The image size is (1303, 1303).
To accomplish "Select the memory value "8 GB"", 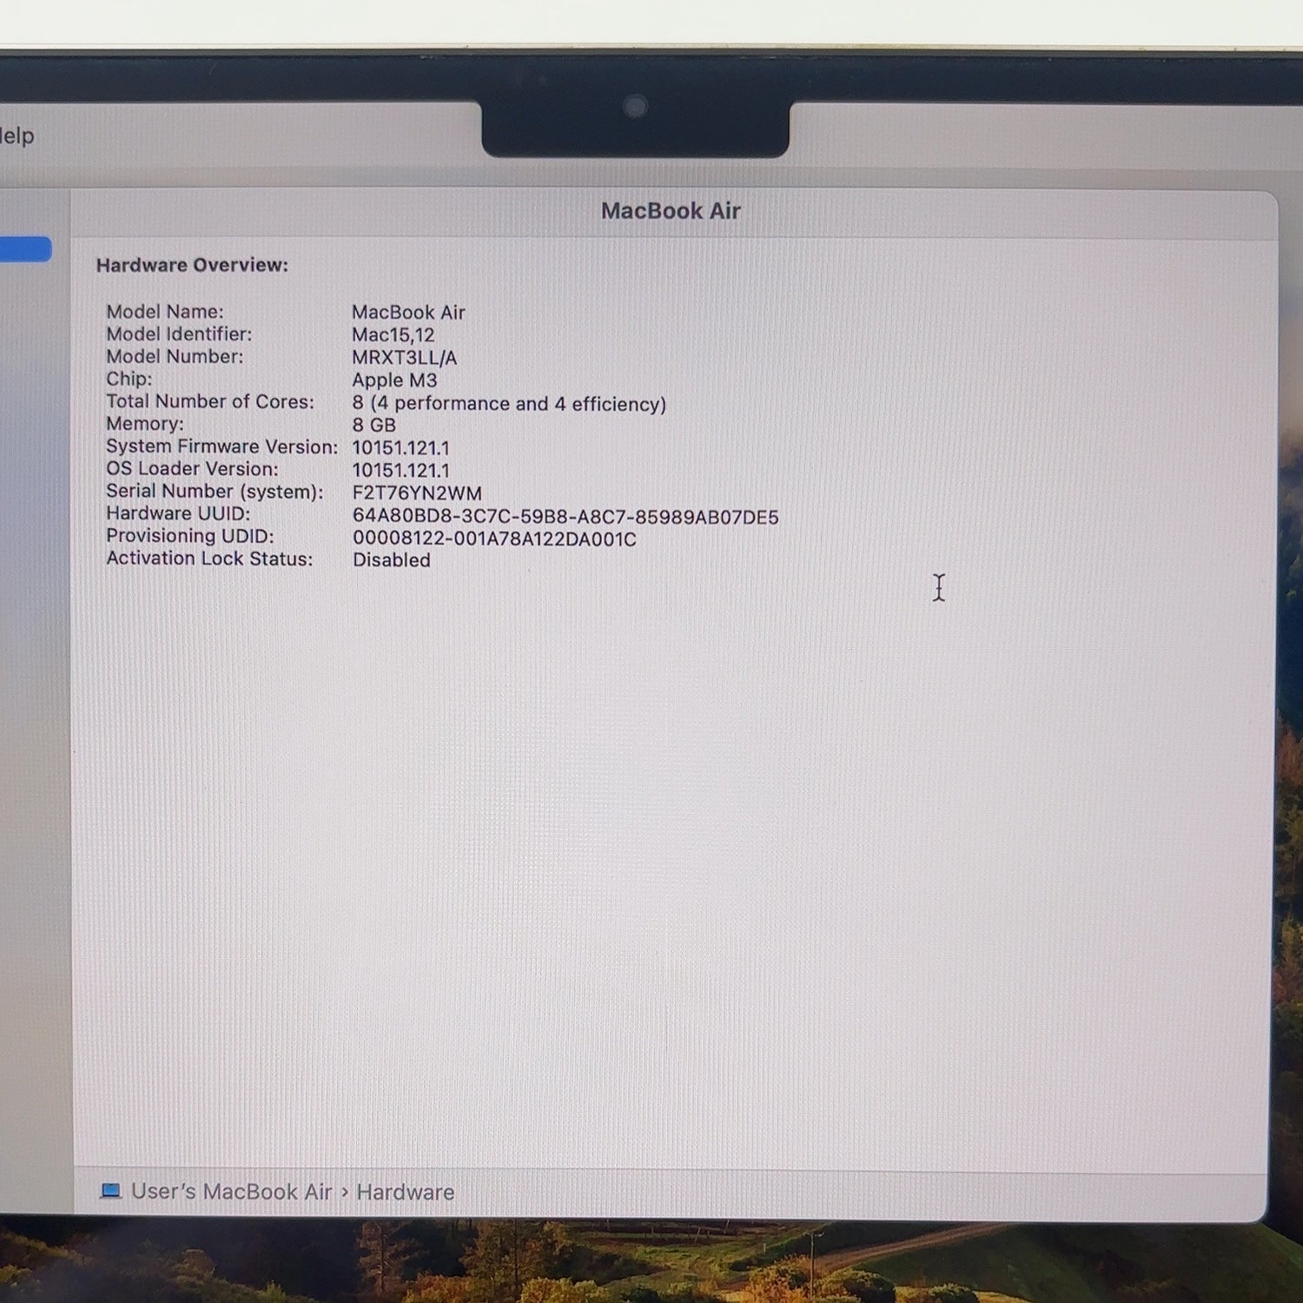I will [x=374, y=426].
